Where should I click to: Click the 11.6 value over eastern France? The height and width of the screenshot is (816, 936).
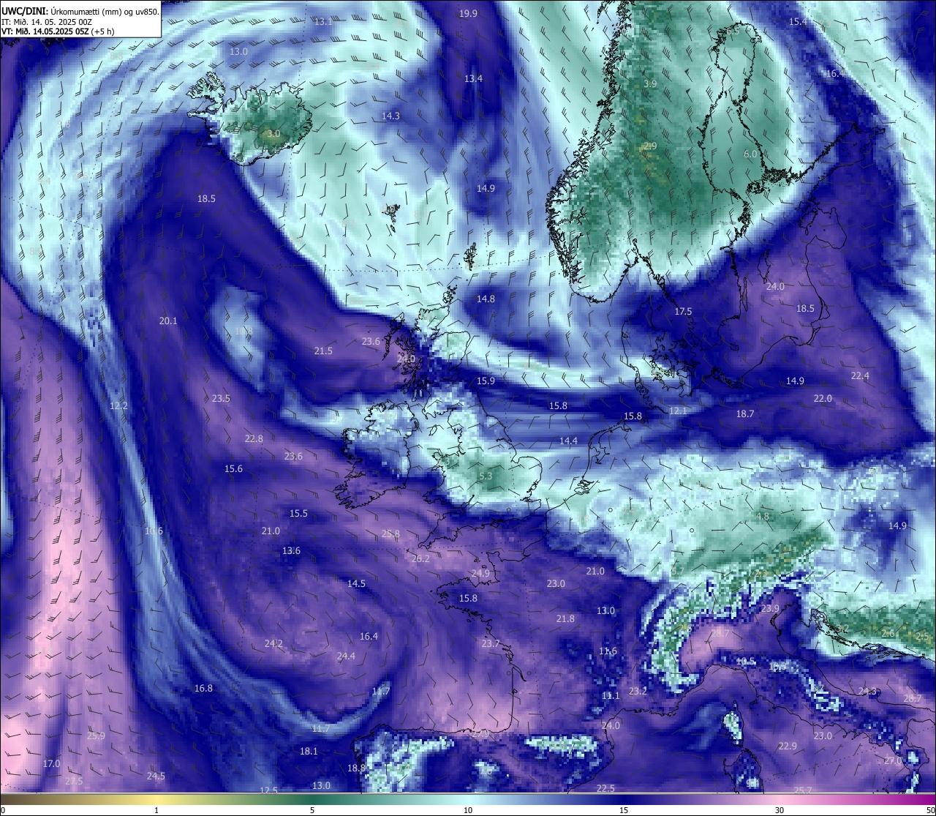coord(608,651)
